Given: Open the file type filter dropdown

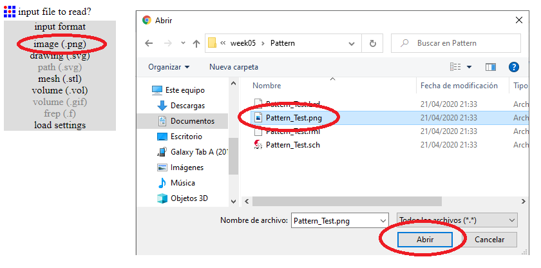Looking at the screenshot, I should (x=458, y=220).
